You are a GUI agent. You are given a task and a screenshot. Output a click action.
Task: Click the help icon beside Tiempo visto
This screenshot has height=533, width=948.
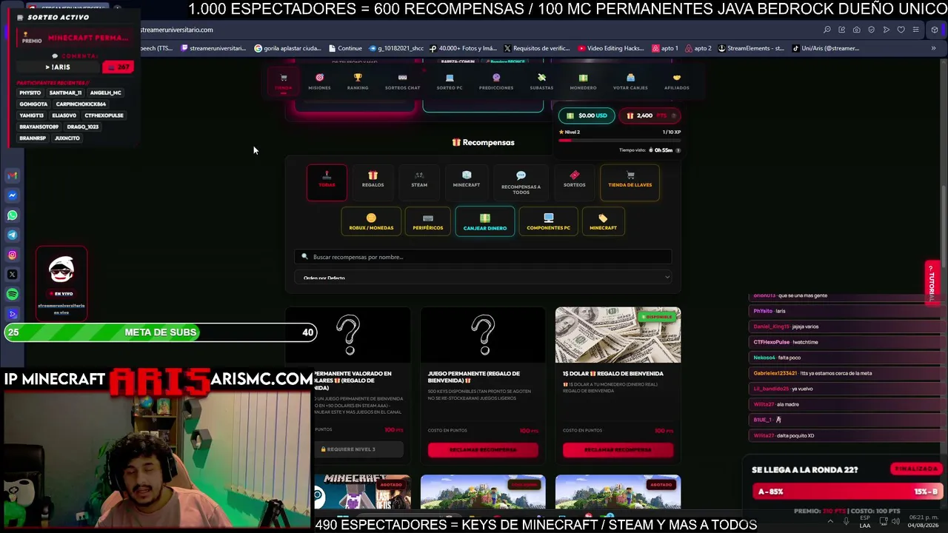pyautogui.click(x=678, y=150)
